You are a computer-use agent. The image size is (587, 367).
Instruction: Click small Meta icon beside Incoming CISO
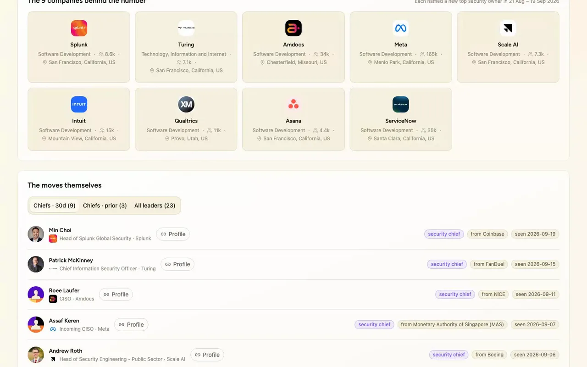click(53, 329)
